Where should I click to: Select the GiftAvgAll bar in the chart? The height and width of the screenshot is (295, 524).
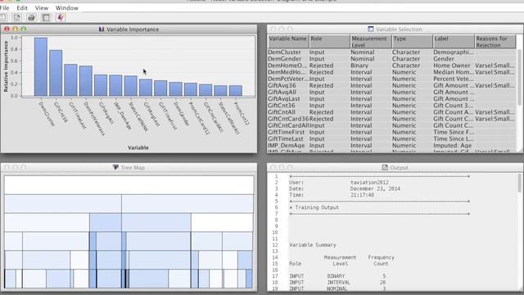pos(101,85)
